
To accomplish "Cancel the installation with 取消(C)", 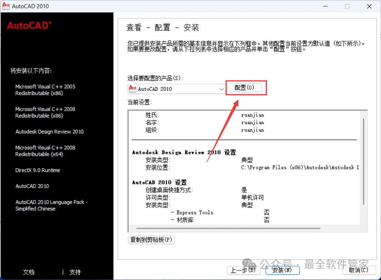I will click(359, 270).
